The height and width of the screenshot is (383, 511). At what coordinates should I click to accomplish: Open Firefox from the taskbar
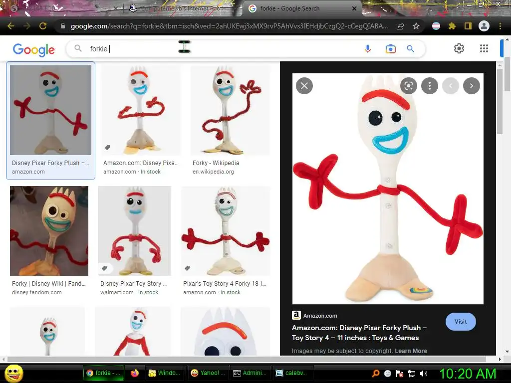coord(134,373)
